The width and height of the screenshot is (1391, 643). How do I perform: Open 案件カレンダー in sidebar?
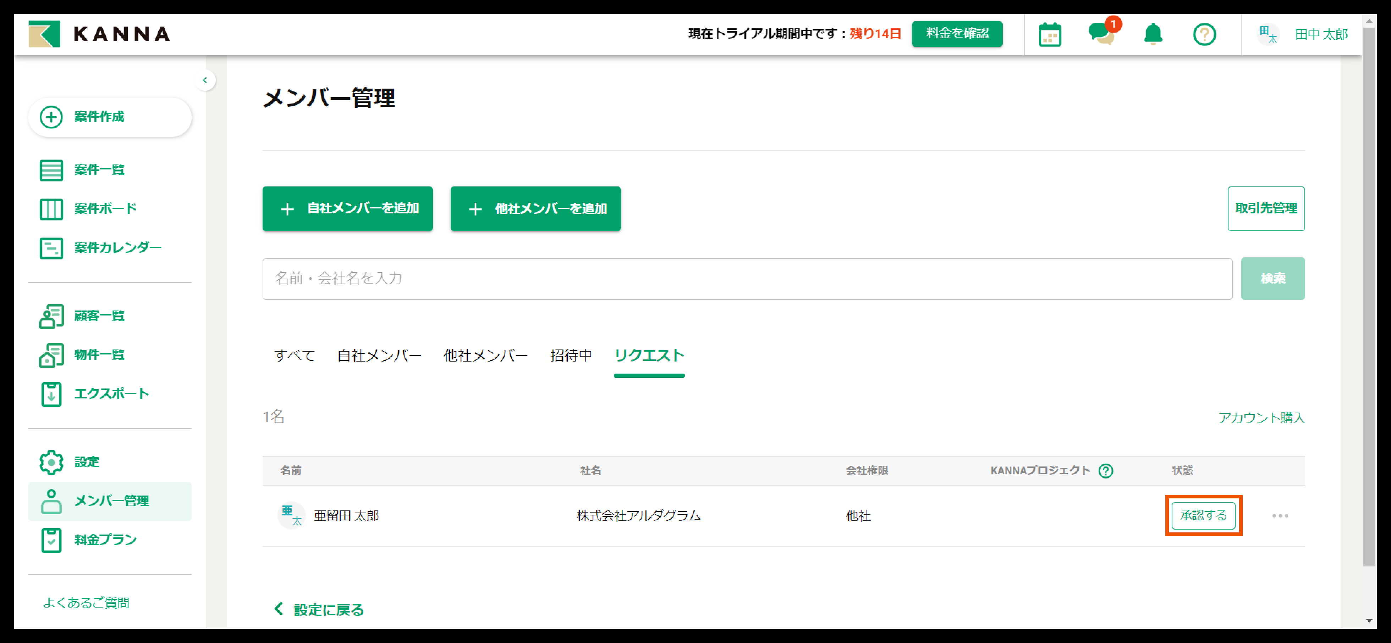click(100, 248)
